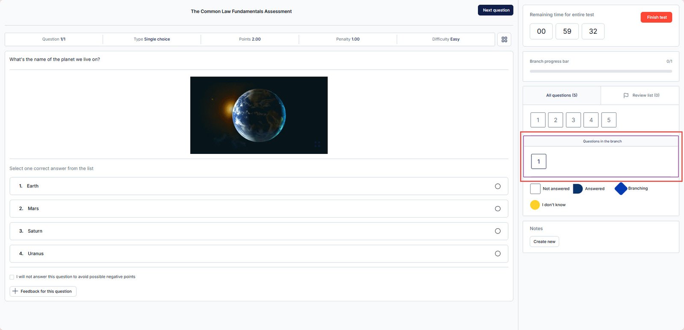Open the Review list (0) tab
The image size is (684, 330).
point(641,95)
